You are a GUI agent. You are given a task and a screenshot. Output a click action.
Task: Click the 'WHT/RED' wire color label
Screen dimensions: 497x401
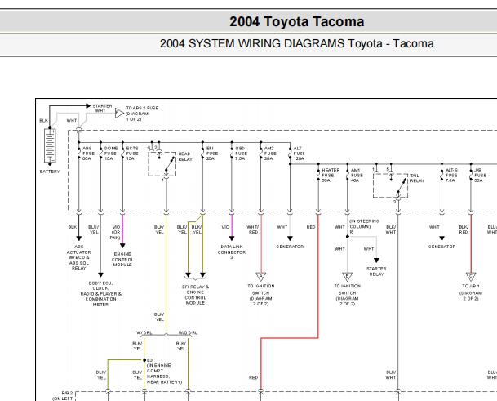point(253,229)
